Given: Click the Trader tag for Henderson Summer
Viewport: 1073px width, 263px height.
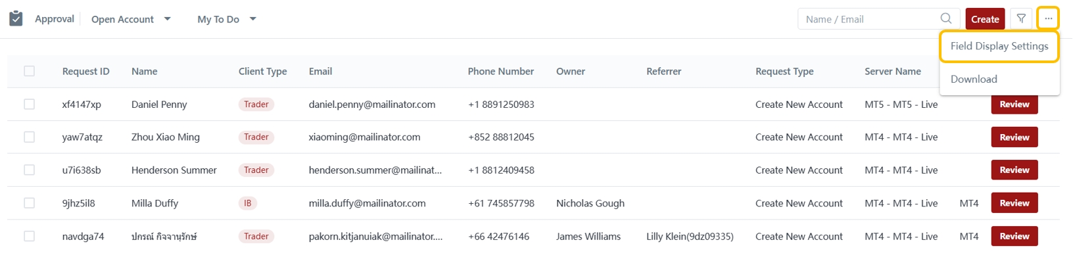Looking at the screenshot, I should coord(256,170).
